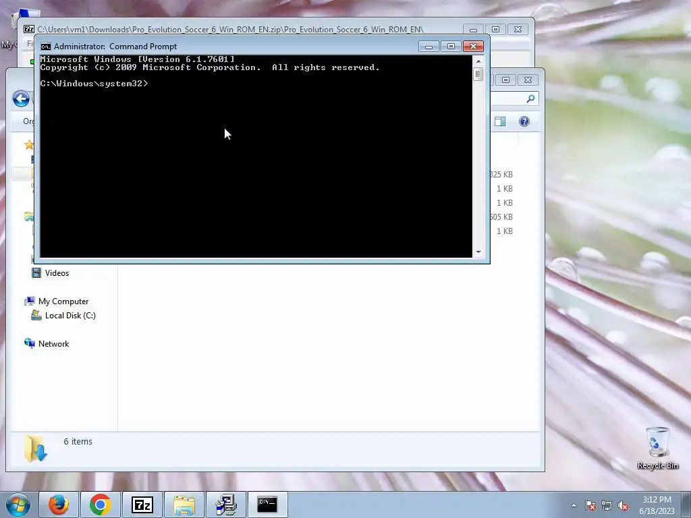Click the Command Prompt scrollbar up arrow
691x518 pixels.
478,61
